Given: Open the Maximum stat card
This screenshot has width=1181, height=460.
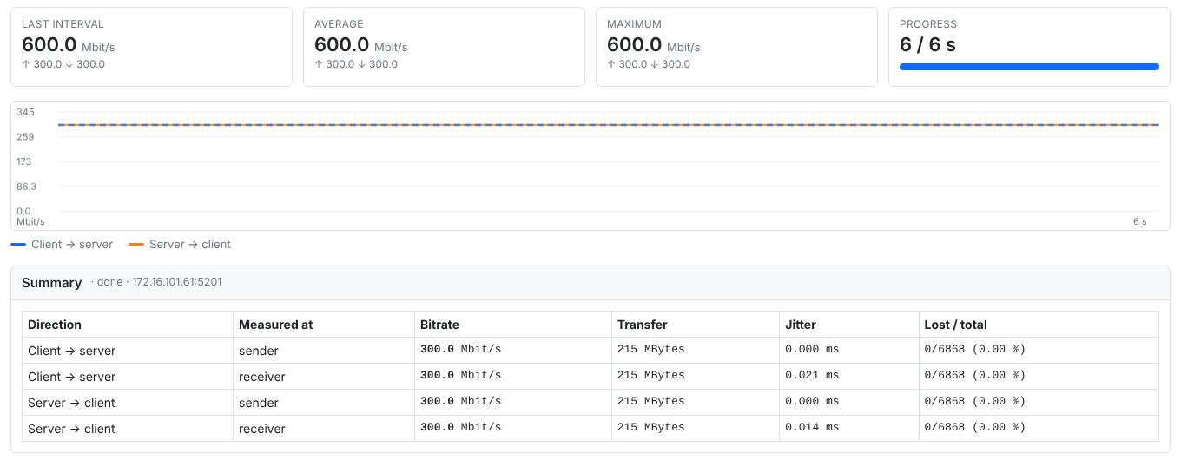Looking at the screenshot, I should [736, 47].
